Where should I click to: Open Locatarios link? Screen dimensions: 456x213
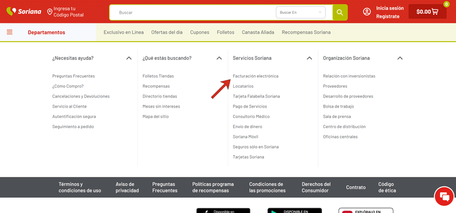click(243, 87)
